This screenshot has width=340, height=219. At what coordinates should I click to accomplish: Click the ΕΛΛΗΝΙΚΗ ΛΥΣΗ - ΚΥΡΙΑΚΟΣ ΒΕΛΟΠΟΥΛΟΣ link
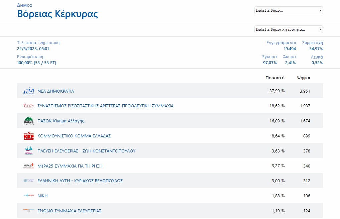80,181
